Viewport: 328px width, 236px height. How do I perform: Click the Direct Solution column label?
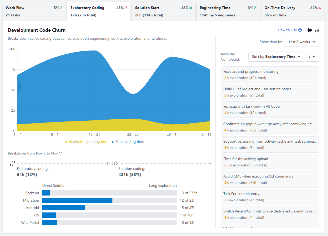click(x=54, y=185)
